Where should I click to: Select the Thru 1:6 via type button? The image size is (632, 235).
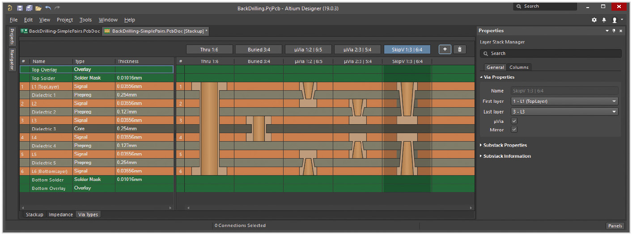209,49
